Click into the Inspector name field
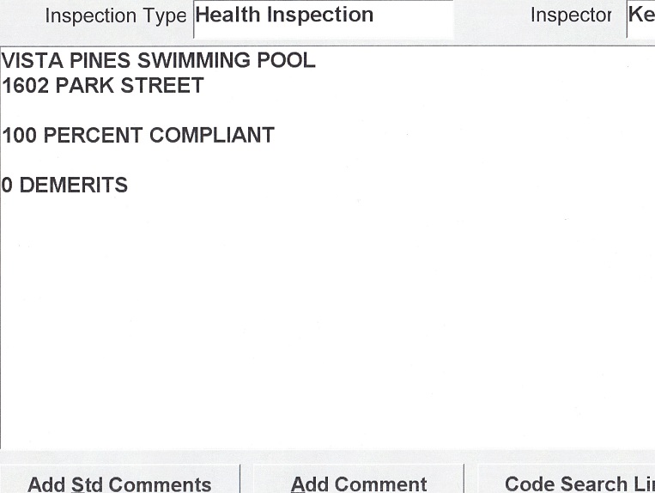Viewport: 655px width, 493px height. click(640, 17)
